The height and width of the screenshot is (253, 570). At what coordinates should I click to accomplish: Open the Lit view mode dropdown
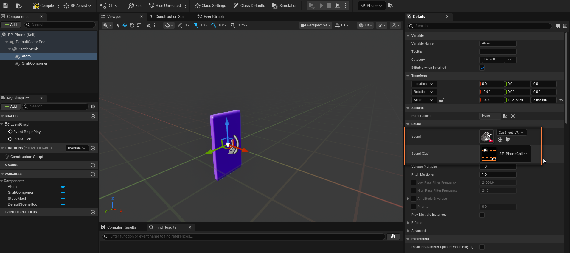pos(365,25)
